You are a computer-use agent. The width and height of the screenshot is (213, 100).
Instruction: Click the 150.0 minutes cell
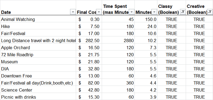(146, 19)
